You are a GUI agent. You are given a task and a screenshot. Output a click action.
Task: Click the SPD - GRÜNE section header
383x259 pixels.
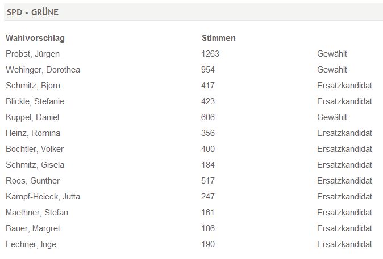[x=32, y=12]
